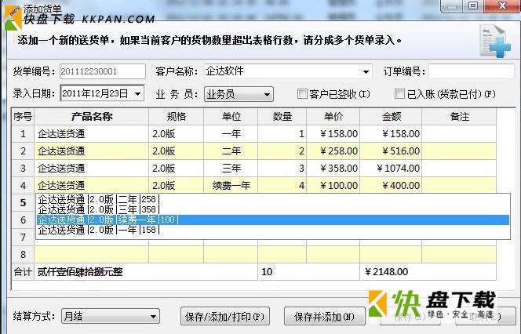Click the 订单编号 input field
521x334 pixels.
472,71
